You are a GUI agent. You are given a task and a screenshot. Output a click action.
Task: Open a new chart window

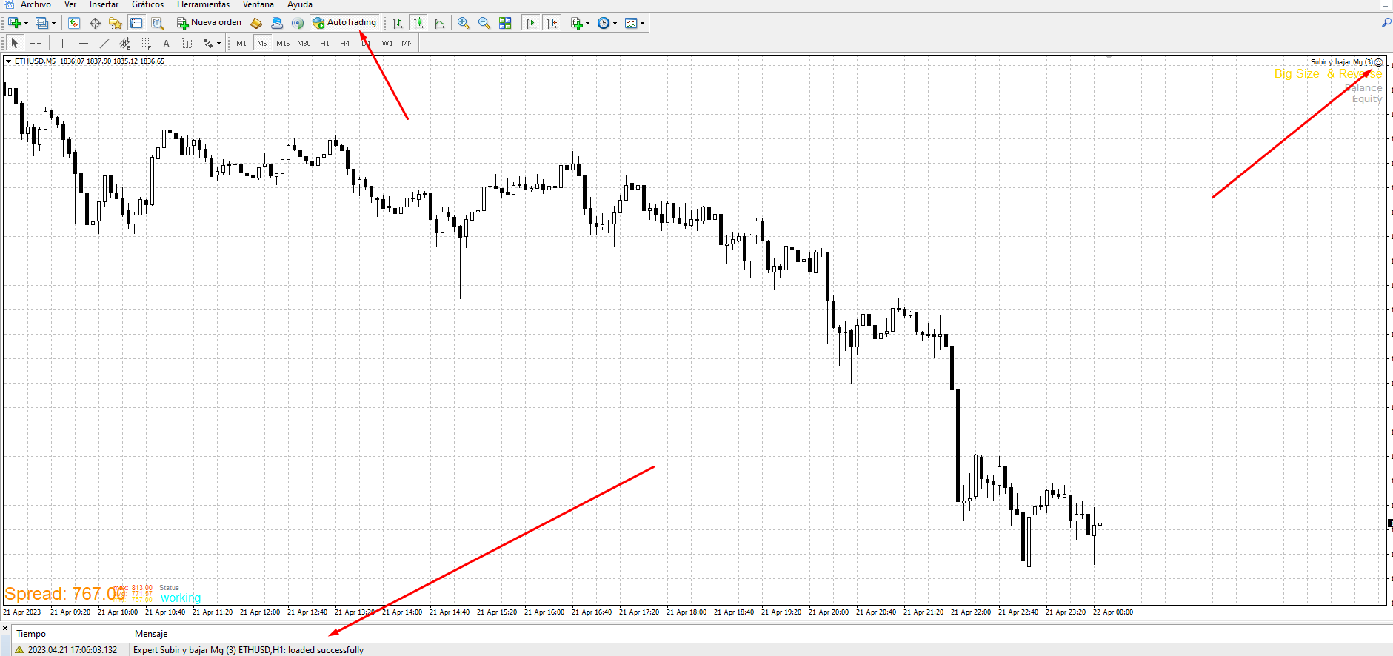pos(14,23)
